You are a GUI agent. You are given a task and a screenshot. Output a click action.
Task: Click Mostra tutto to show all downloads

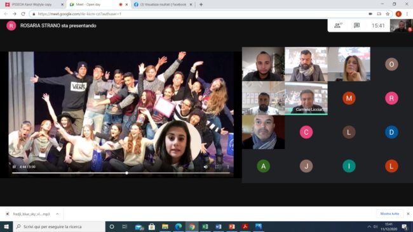(x=389, y=214)
